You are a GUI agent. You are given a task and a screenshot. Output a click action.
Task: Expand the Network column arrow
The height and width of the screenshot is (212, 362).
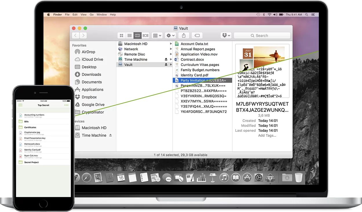pos(171,49)
